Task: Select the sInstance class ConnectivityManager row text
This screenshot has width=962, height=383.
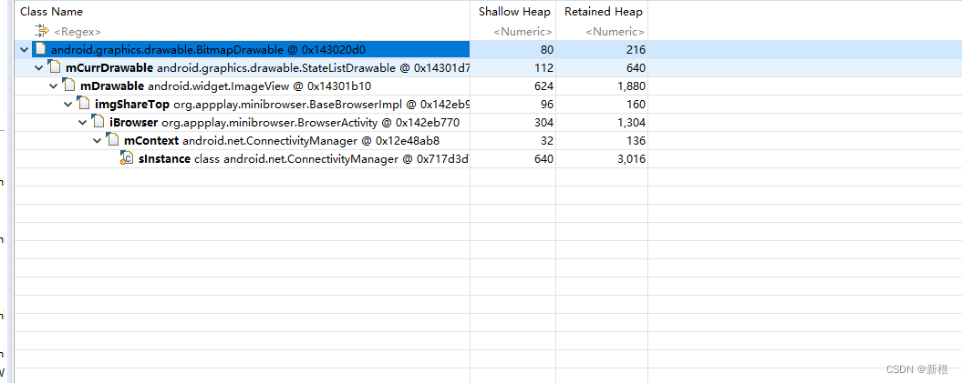Action: [305, 160]
